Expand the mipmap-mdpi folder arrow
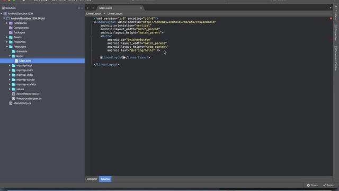The height and width of the screenshot is (191, 339). coord(10,71)
